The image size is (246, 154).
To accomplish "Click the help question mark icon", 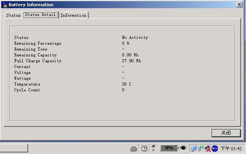I will tap(144, 149).
